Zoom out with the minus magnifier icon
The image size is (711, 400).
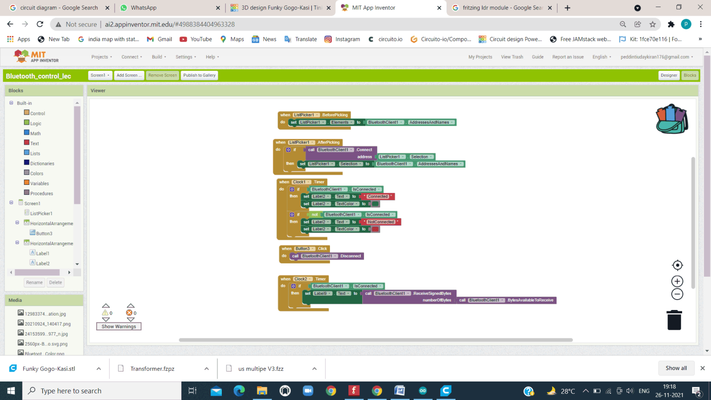pos(677,294)
